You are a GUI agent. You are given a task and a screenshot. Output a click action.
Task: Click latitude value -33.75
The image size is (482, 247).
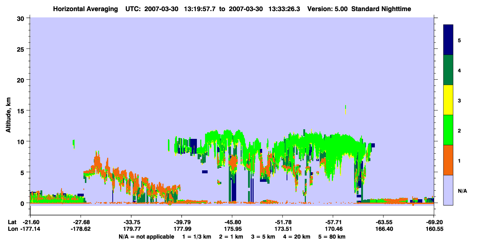(x=131, y=222)
